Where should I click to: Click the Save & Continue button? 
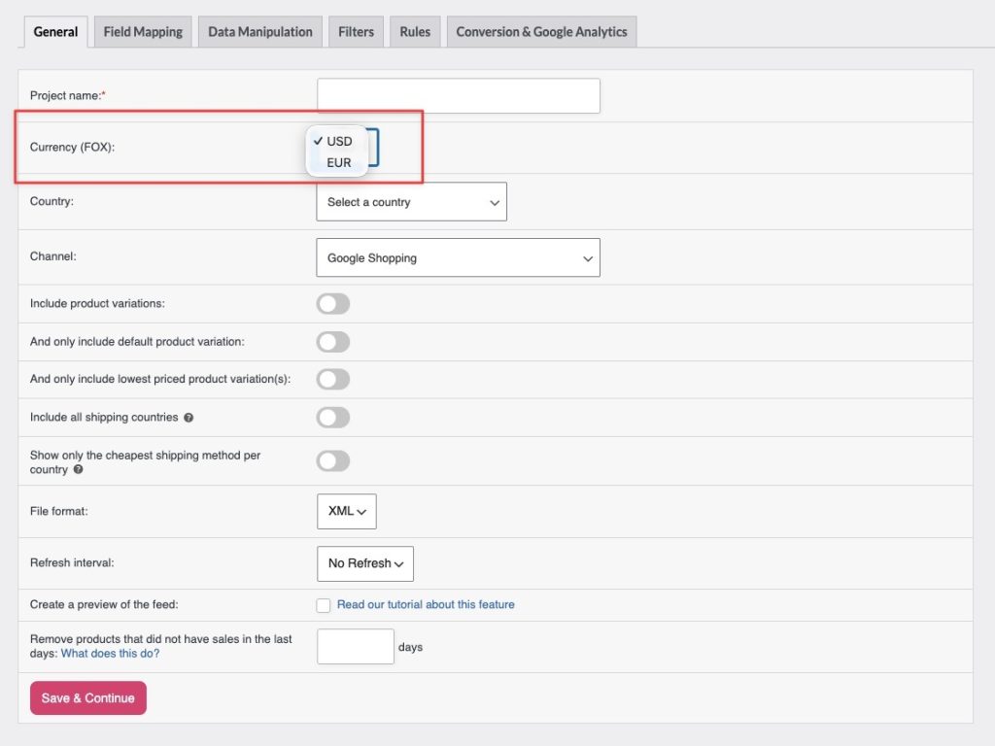[x=88, y=697]
